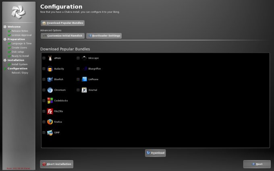This screenshot has height=171, width=274.
Task: Open Bootloader Settings
Action: 104,36
